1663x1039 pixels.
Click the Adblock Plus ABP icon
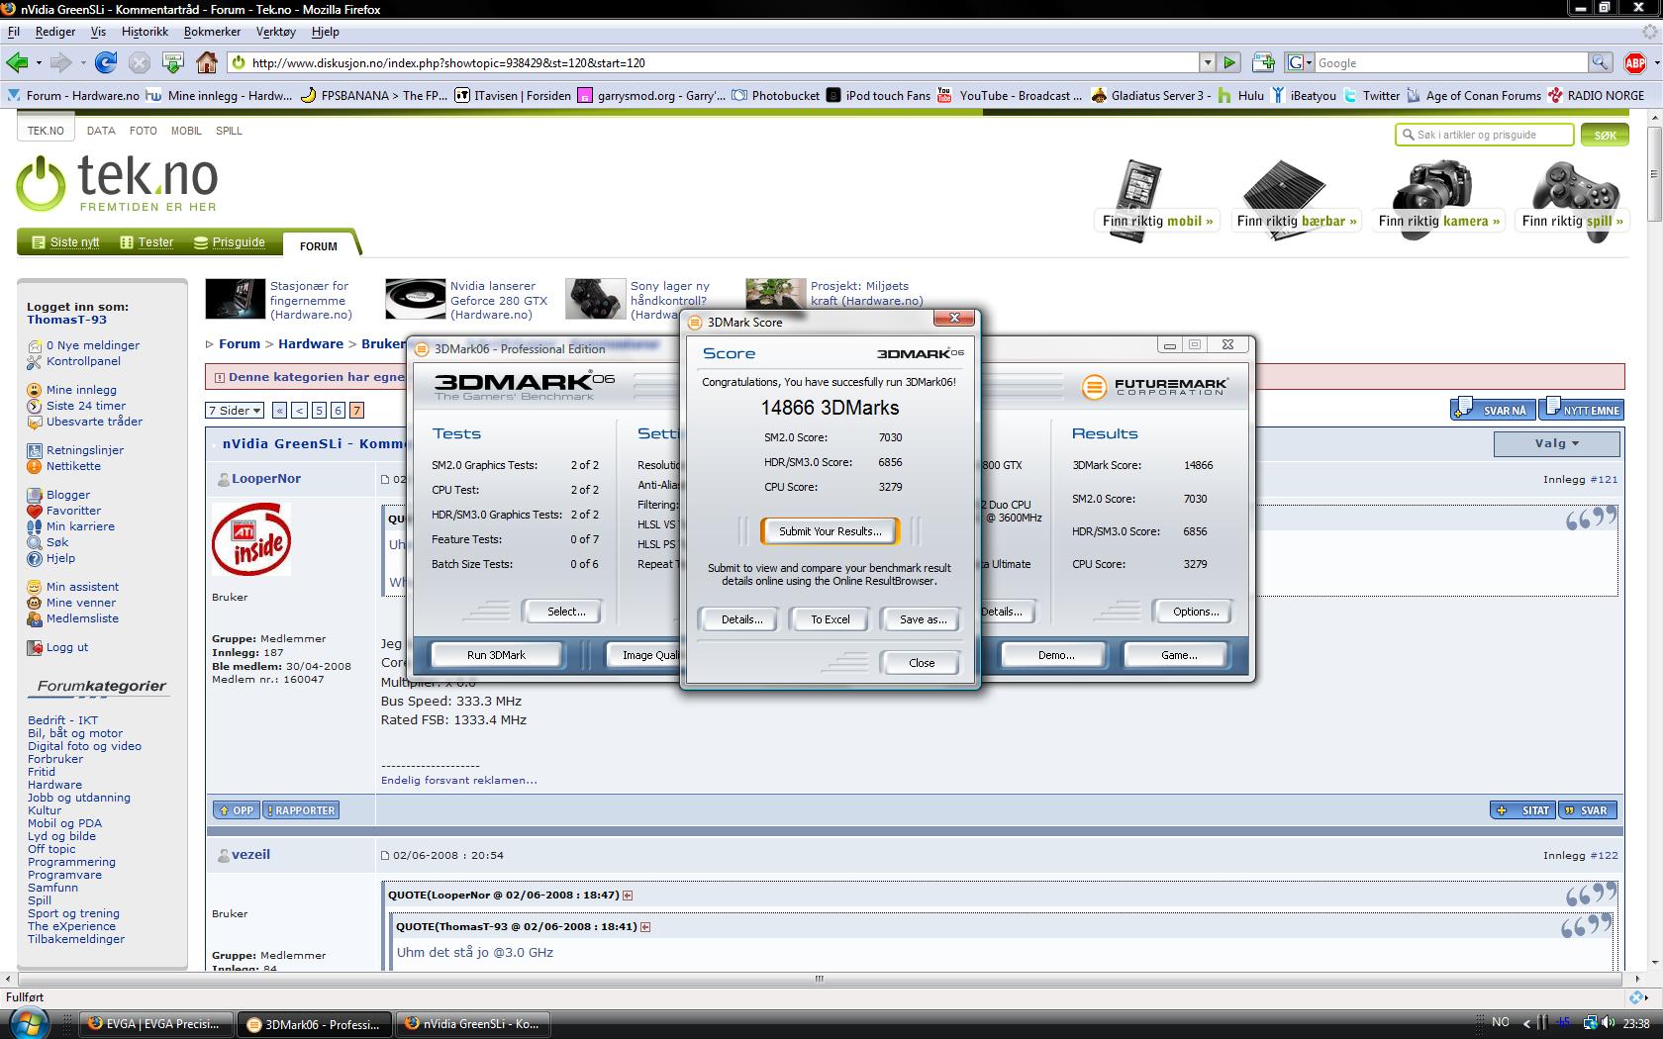[1635, 63]
